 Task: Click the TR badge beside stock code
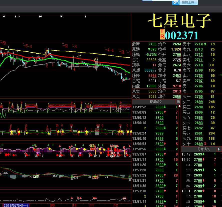[x=162, y=34]
